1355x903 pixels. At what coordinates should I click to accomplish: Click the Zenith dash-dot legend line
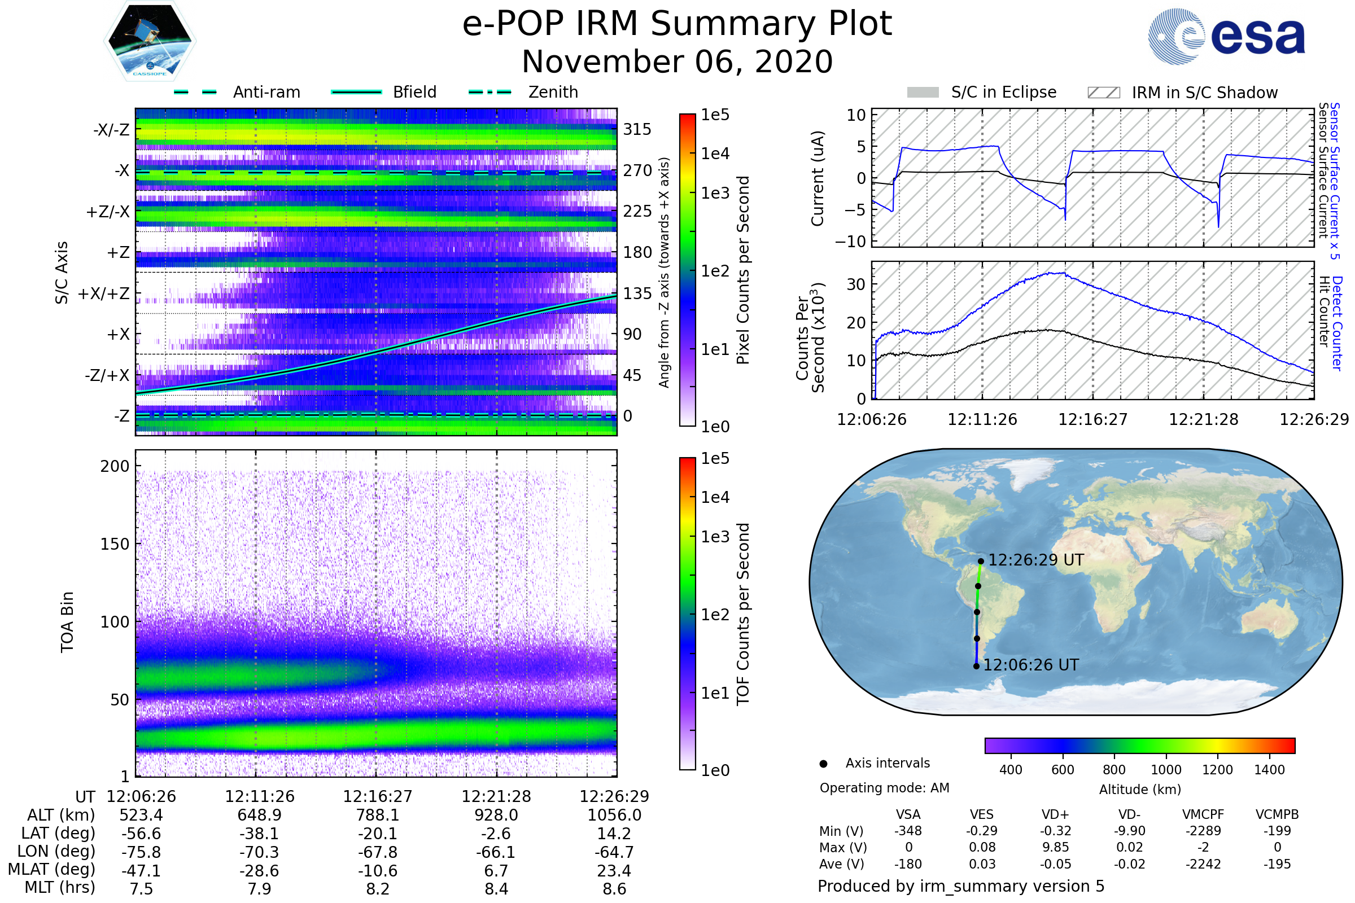click(490, 92)
